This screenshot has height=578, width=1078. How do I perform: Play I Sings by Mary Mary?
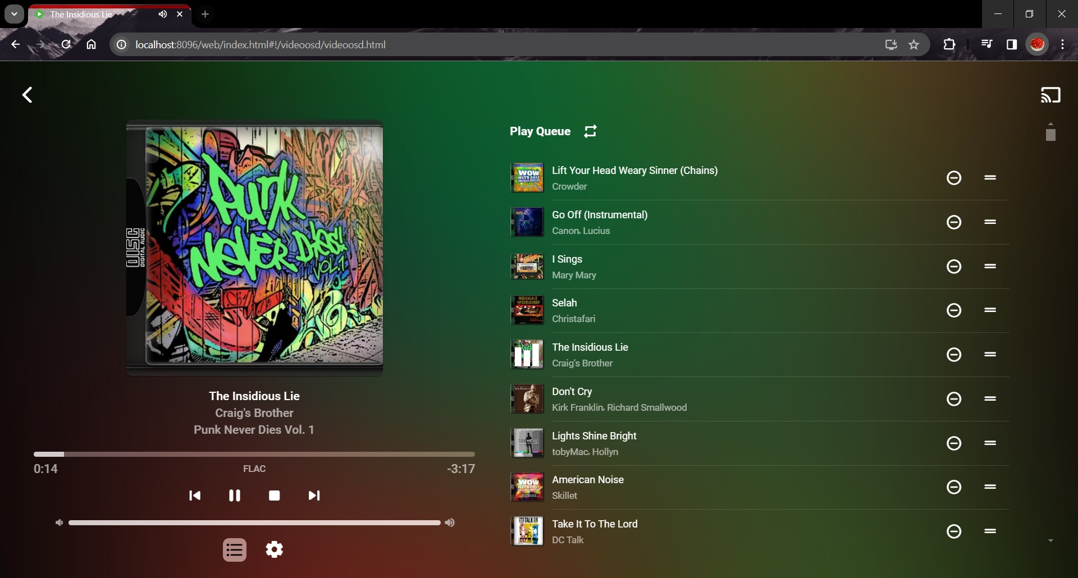point(567,259)
